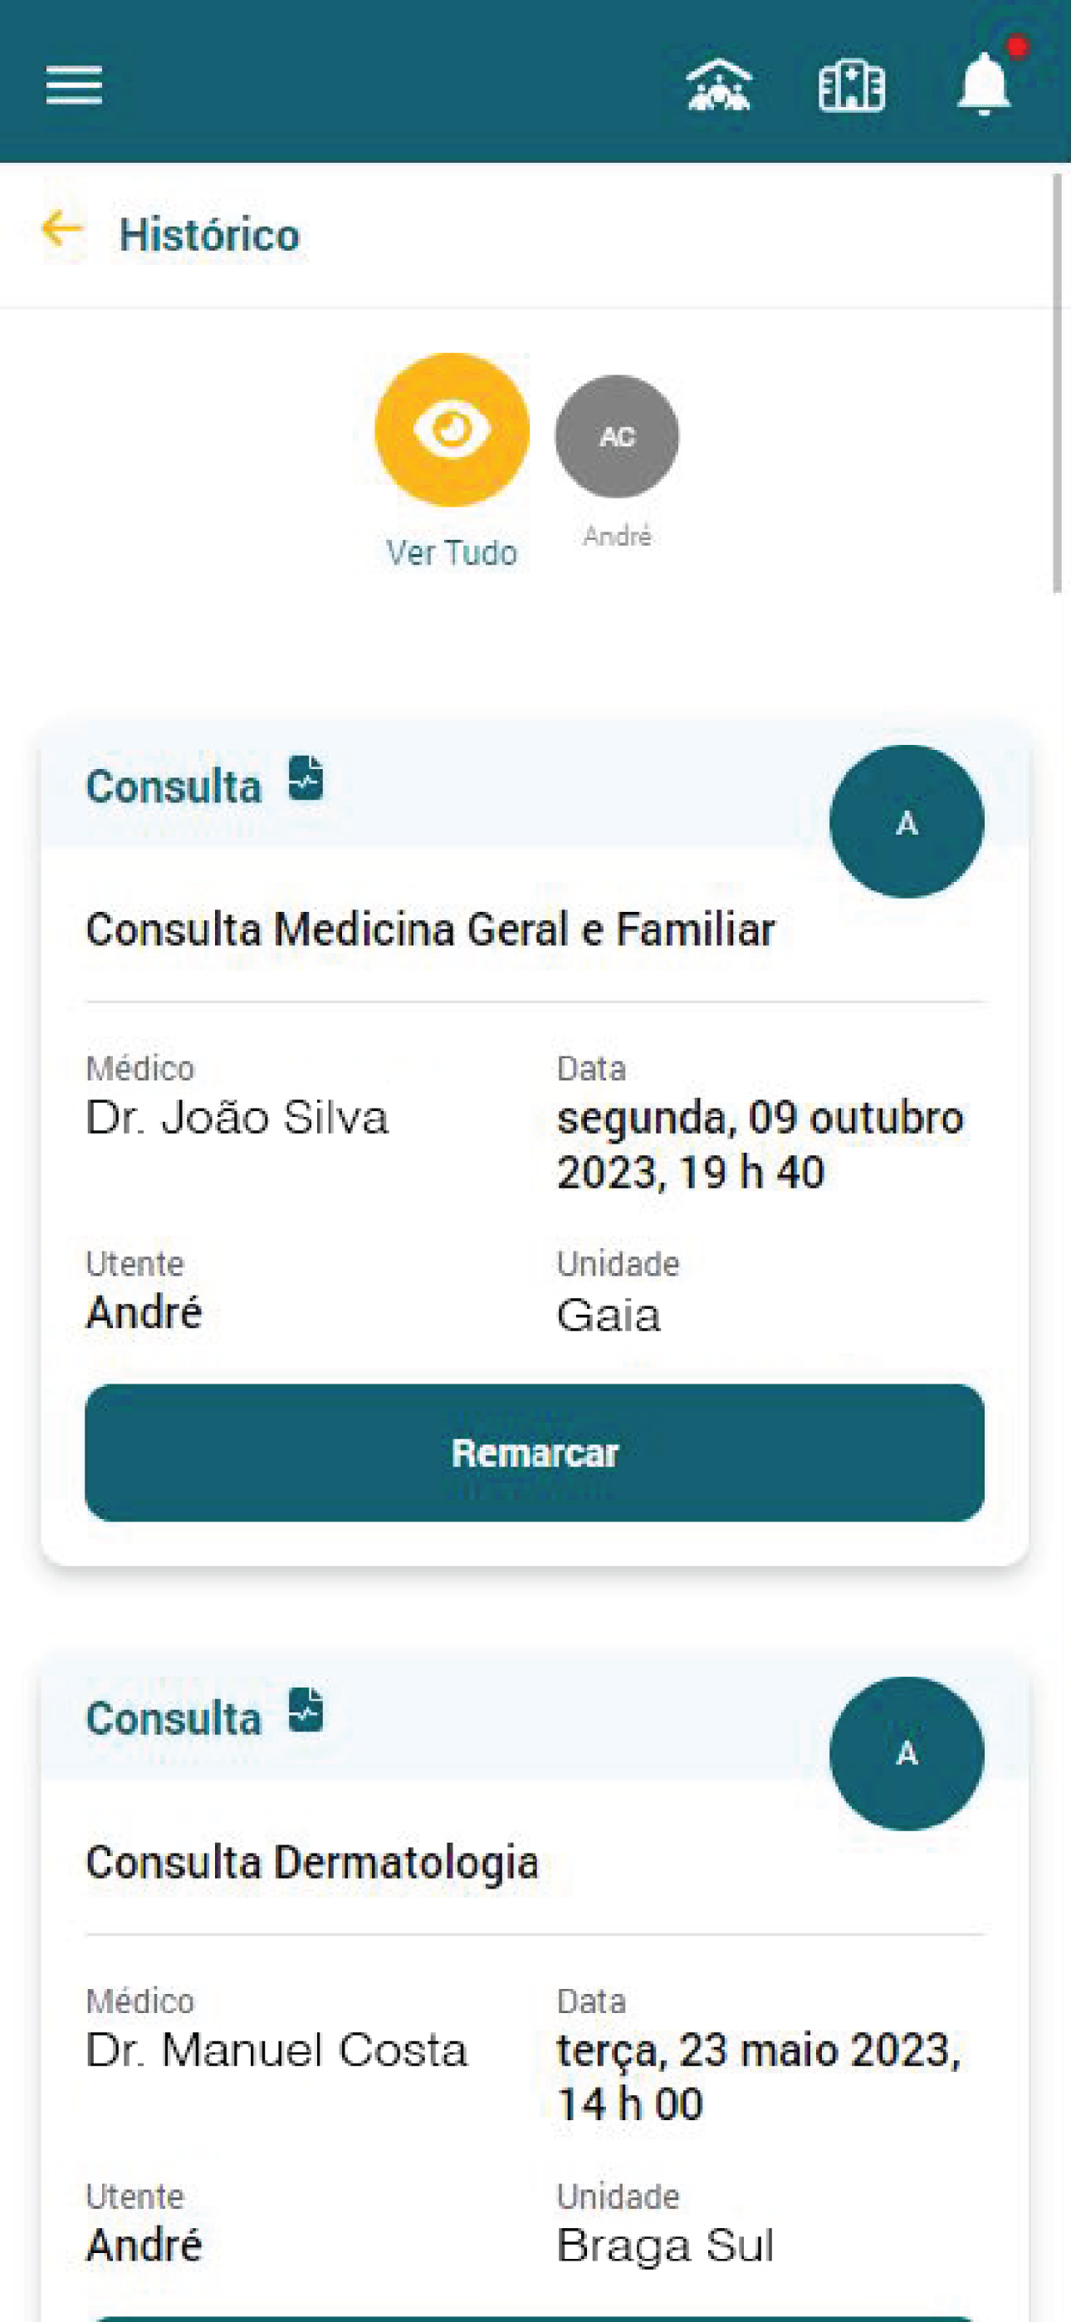Open the hamburger menu
Viewport: 1071px width, 2322px height.
click(74, 86)
